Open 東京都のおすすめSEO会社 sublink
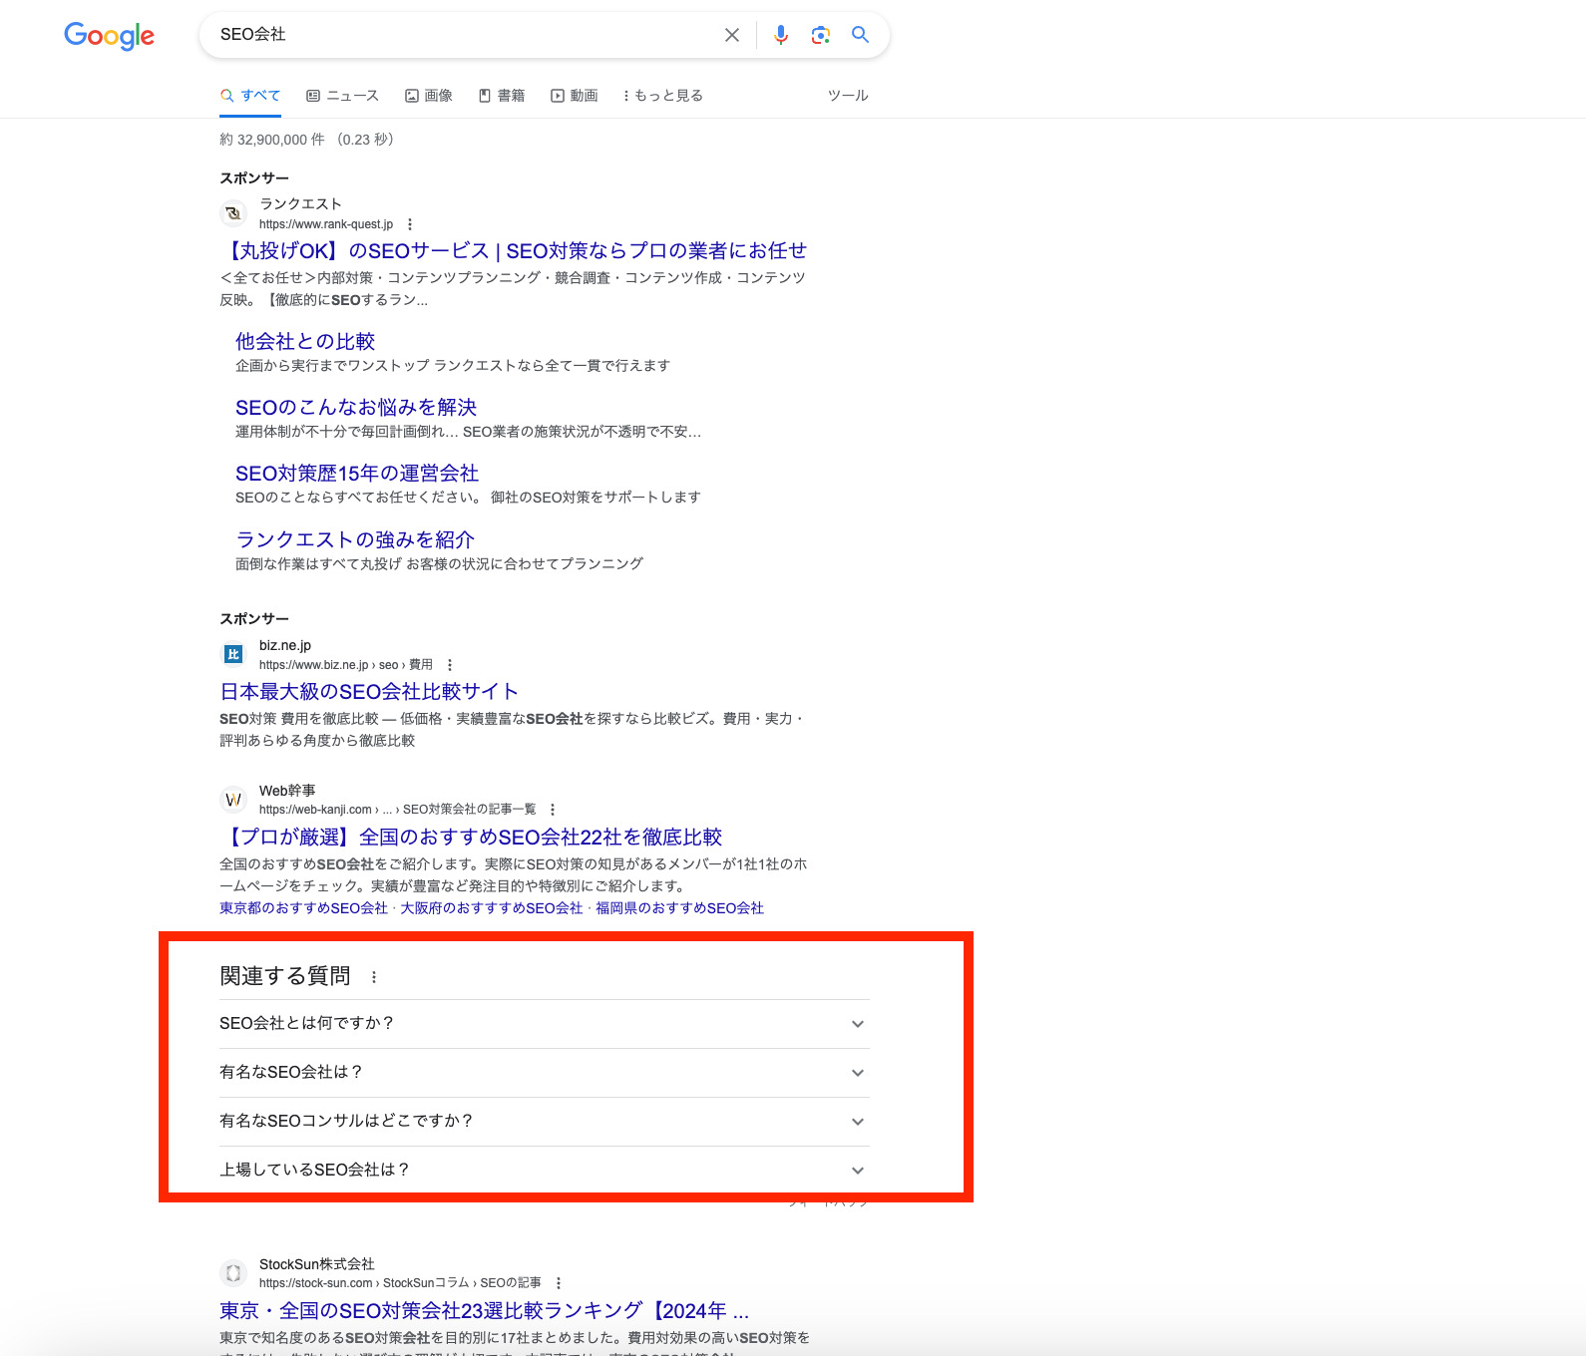The image size is (1586, 1356). pyautogui.click(x=303, y=908)
